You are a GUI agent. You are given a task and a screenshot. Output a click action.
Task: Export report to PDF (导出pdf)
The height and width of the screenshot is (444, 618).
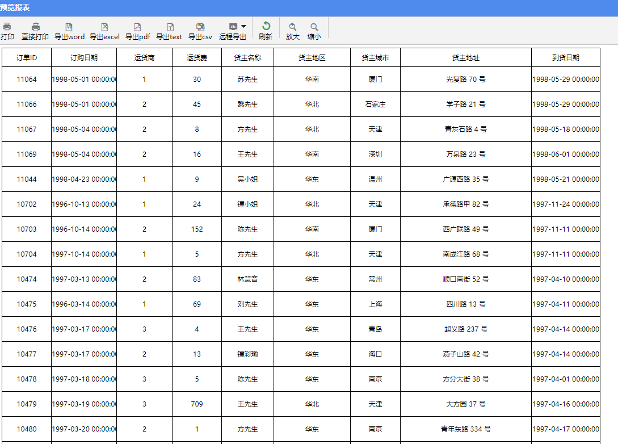137,27
